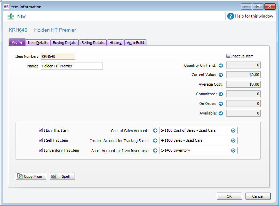Open the Income Account dropdown arrow

[x=233, y=141]
